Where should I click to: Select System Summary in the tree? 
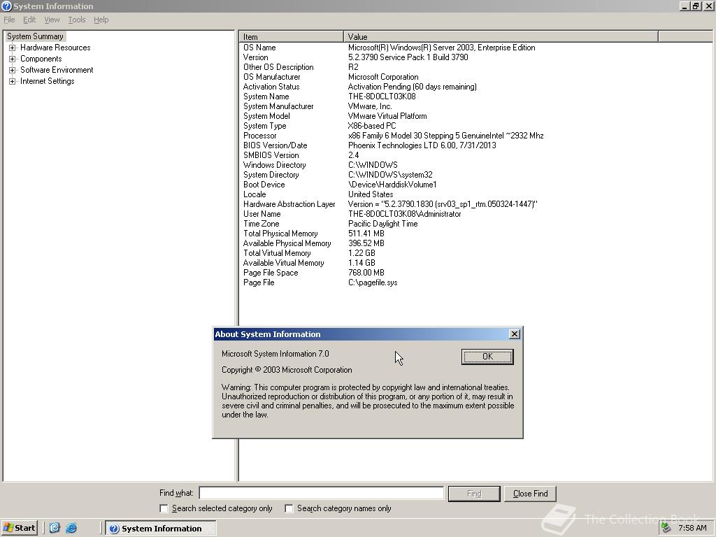35,36
